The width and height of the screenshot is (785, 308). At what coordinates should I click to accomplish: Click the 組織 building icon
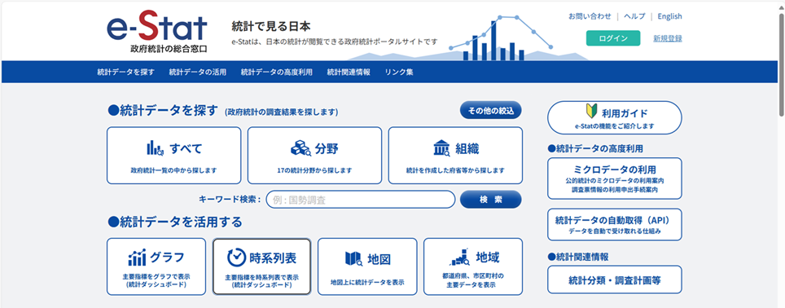tap(442, 148)
